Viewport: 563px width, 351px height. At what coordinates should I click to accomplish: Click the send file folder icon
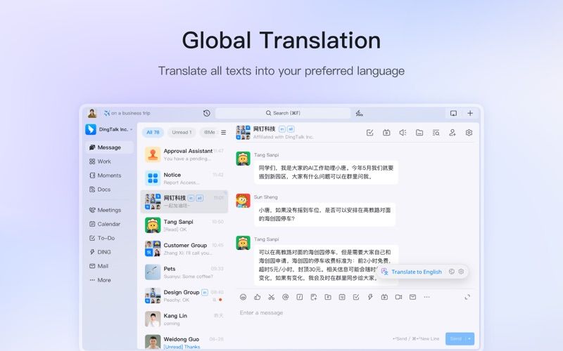coord(328,297)
